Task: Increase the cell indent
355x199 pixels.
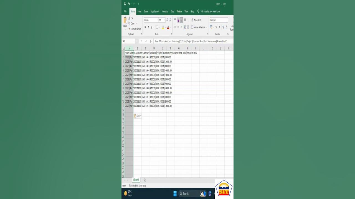Action: [188, 27]
